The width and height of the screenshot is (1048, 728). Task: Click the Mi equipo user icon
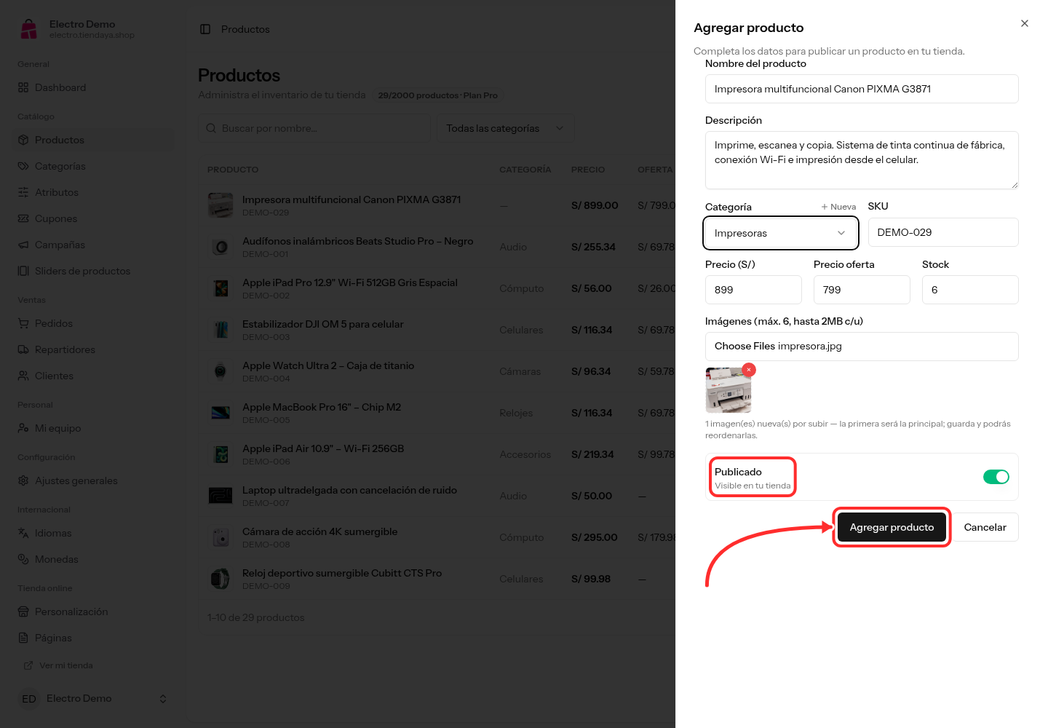(23, 428)
